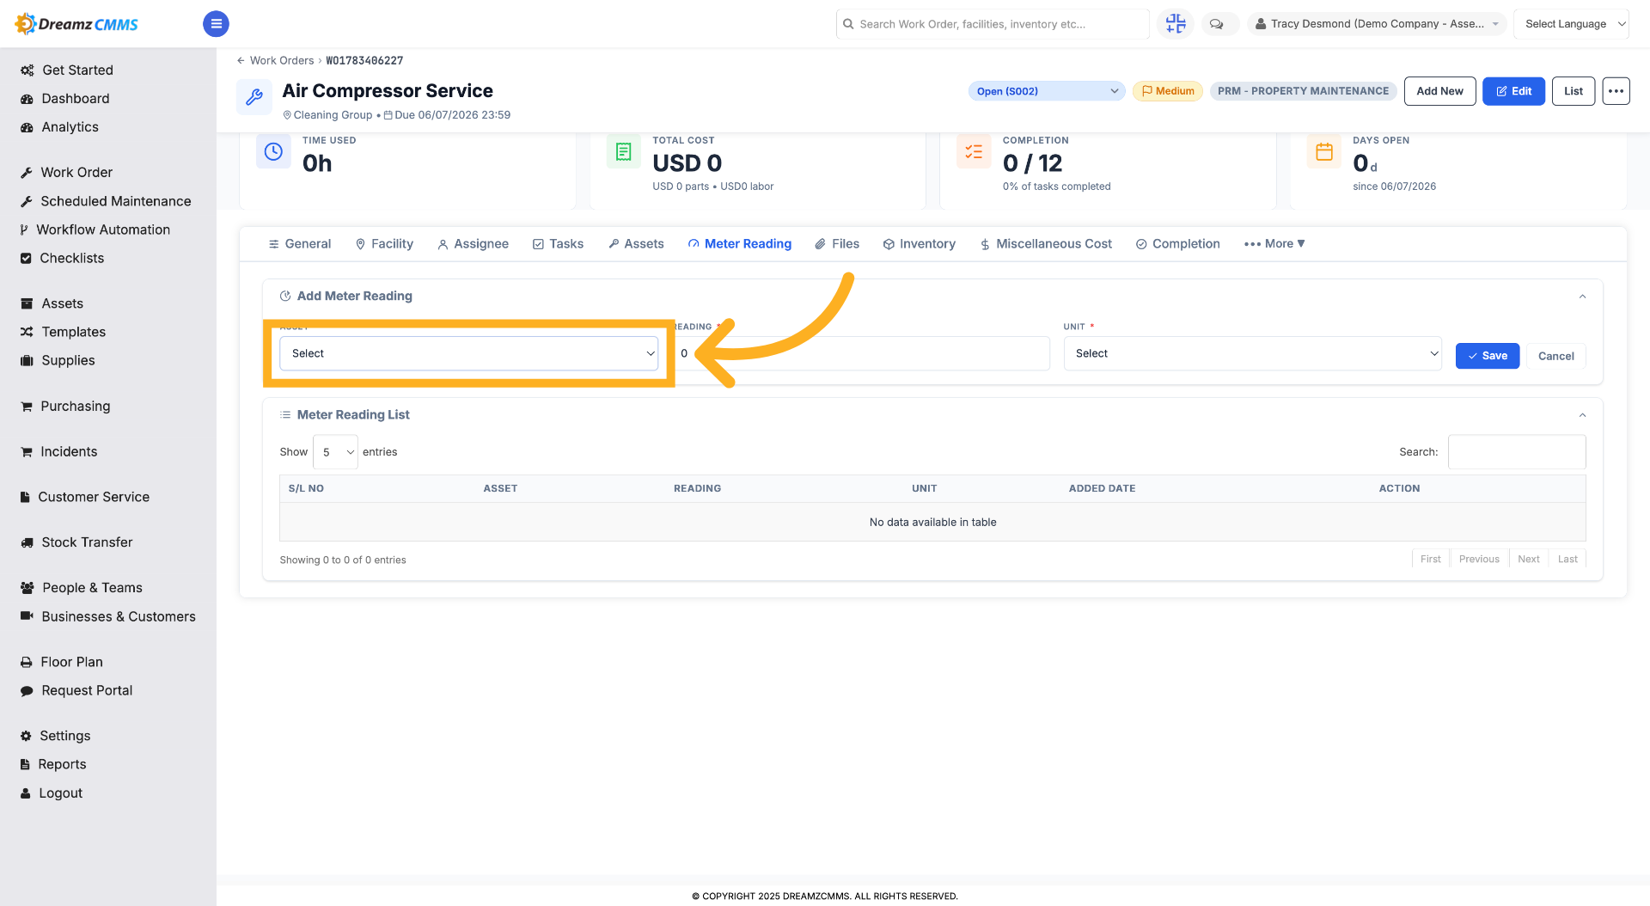Click the Add New button
Screen dimensions: 1650x906
(x=1440, y=91)
